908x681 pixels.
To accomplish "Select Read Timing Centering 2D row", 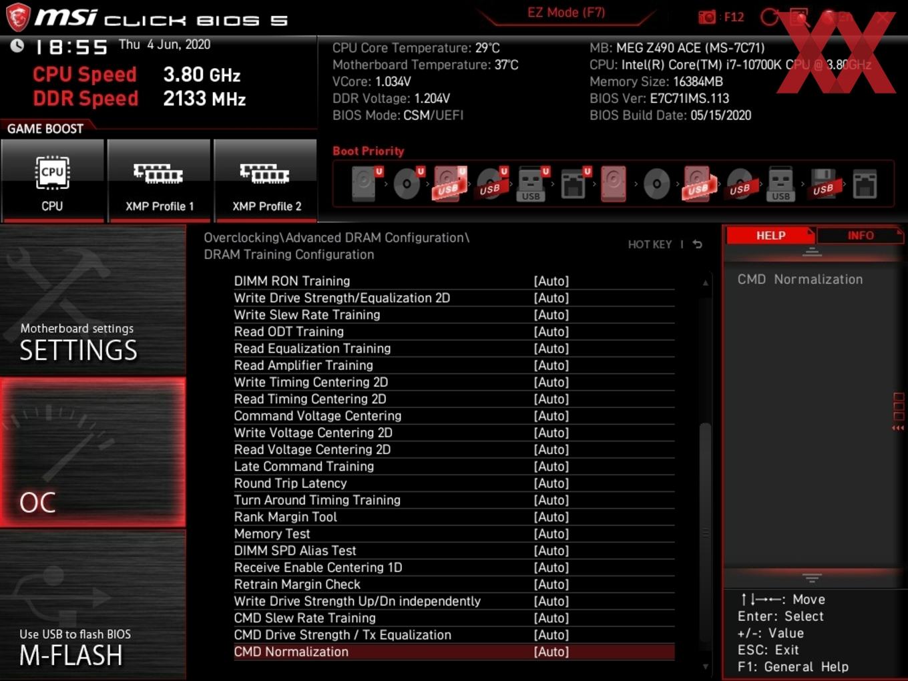I will coord(454,399).
